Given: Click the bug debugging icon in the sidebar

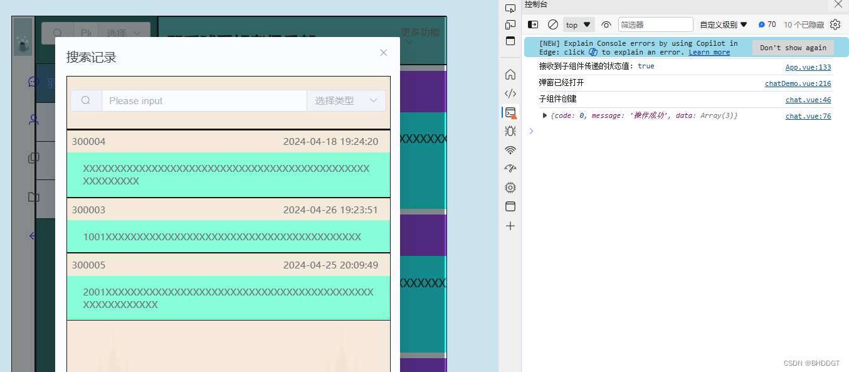Looking at the screenshot, I should pos(510,130).
